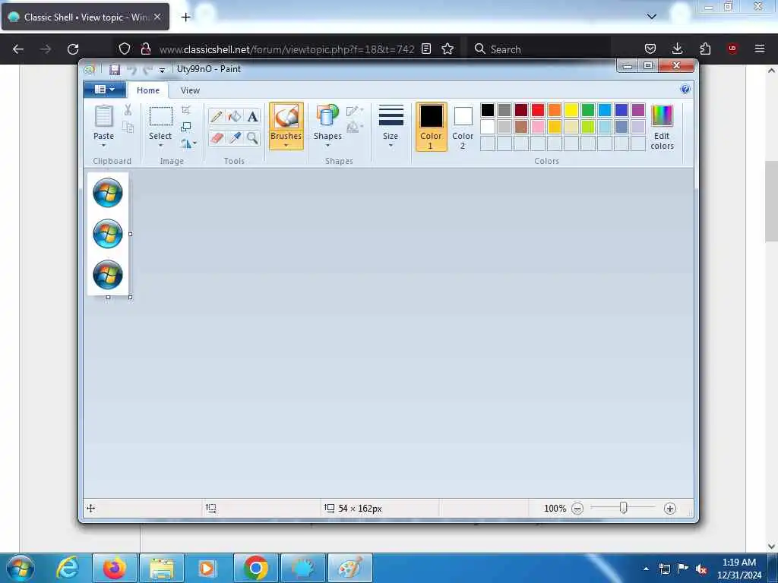Expand the Shapes dropdown arrow
Viewport: 778px width, 583px height.
click(327, 146)
